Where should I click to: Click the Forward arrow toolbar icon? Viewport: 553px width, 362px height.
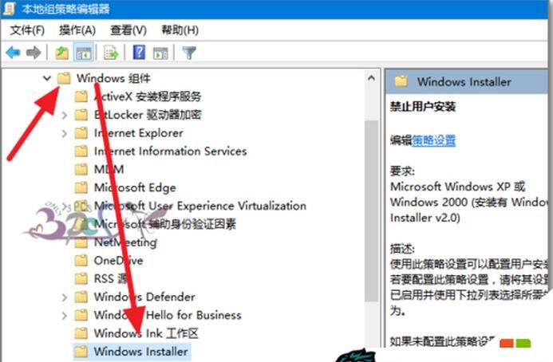[x=34, y=53]
